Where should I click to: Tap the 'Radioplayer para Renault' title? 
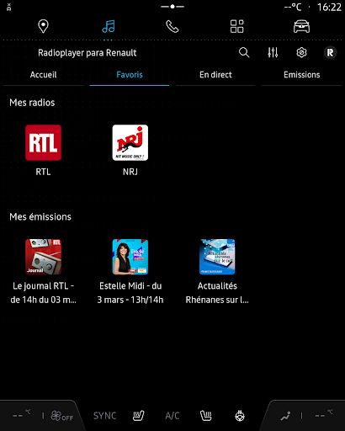click(88, 53)
